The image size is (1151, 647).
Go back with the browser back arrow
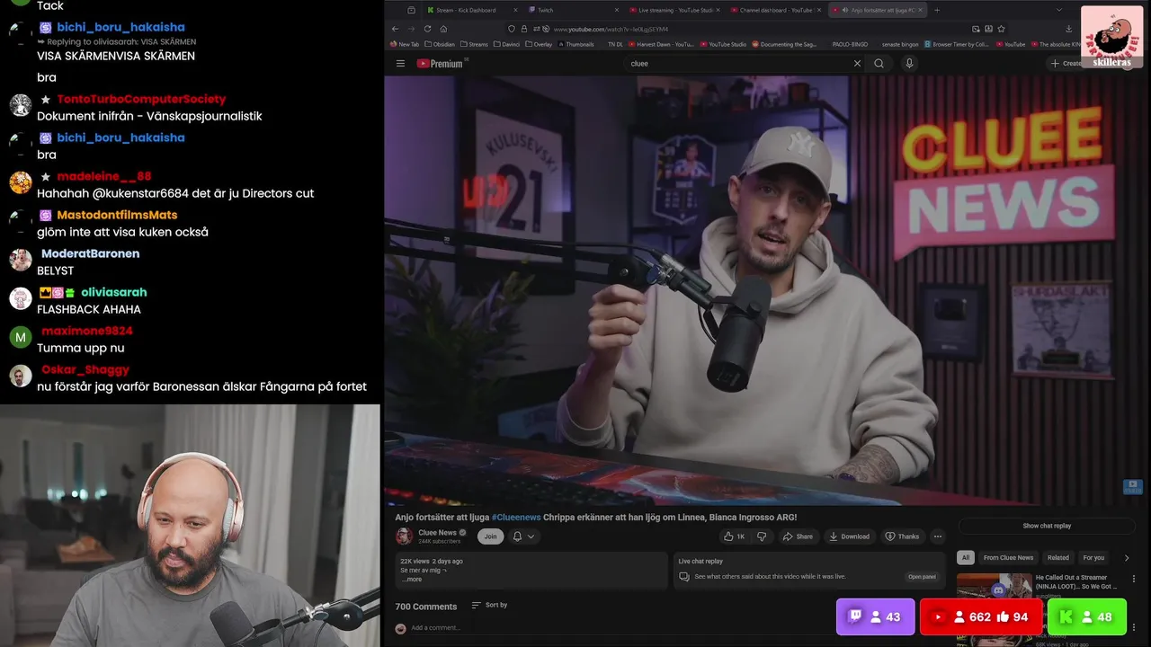394,29
